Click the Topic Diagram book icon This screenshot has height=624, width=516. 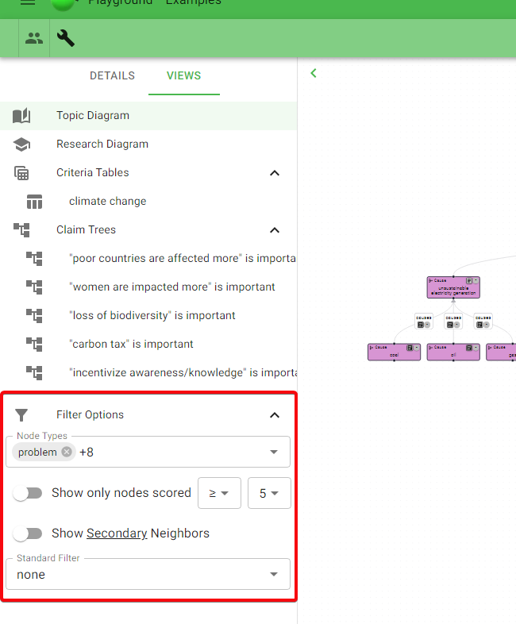coord(21,116)
